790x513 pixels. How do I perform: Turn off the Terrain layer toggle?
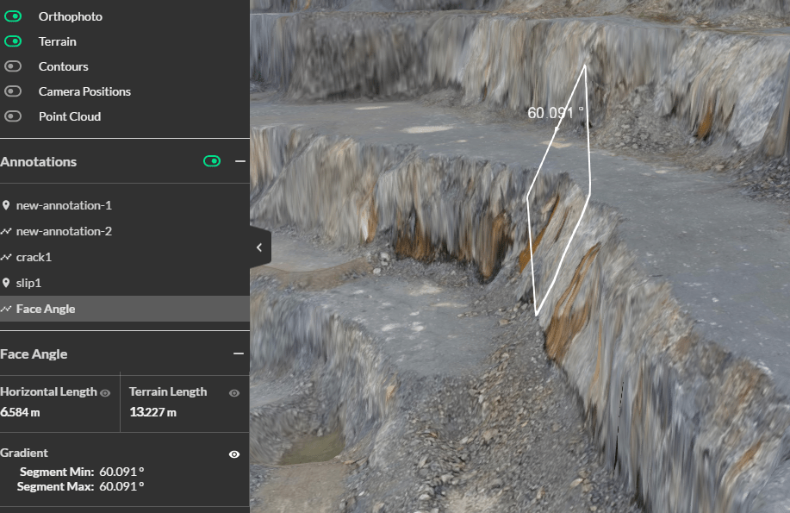click(14, 41)
